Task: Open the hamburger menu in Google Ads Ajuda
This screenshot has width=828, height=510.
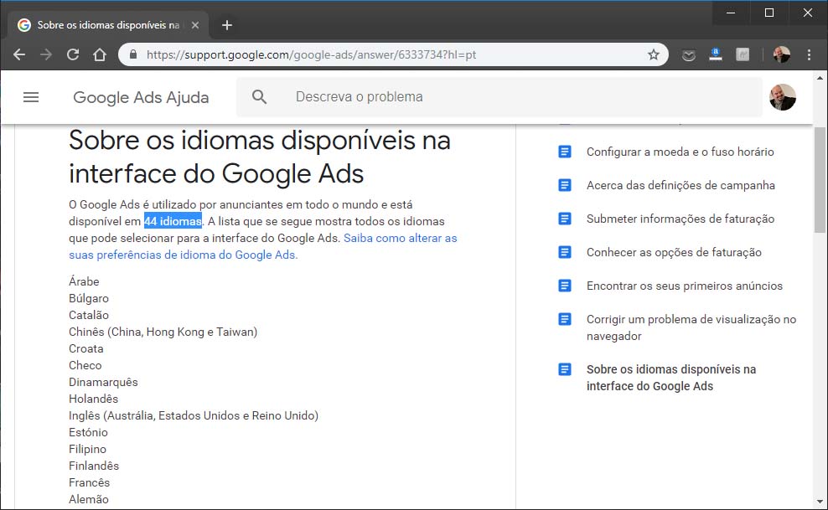Action: (31, 97)
